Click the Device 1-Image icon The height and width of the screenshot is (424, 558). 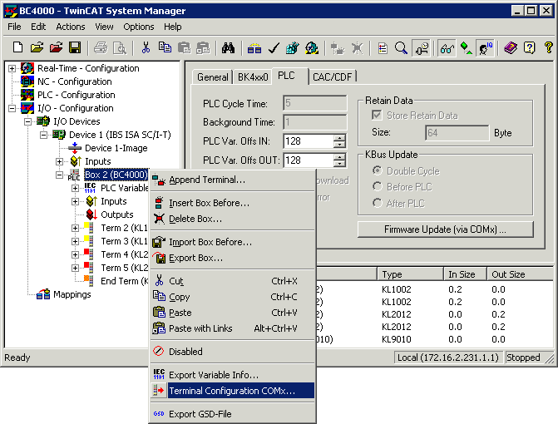75,148
